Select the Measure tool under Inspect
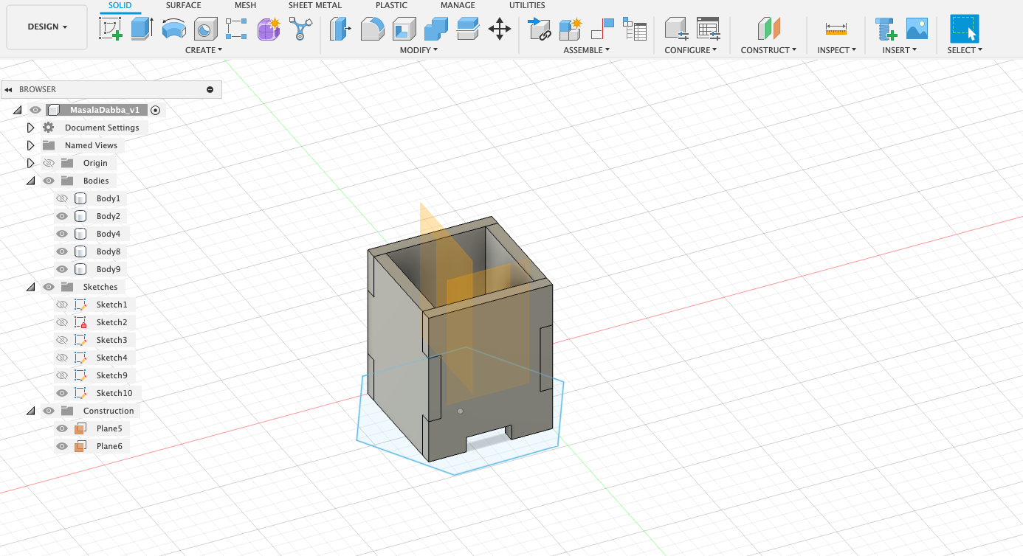 pyautogui.click(x=836, y=29)
